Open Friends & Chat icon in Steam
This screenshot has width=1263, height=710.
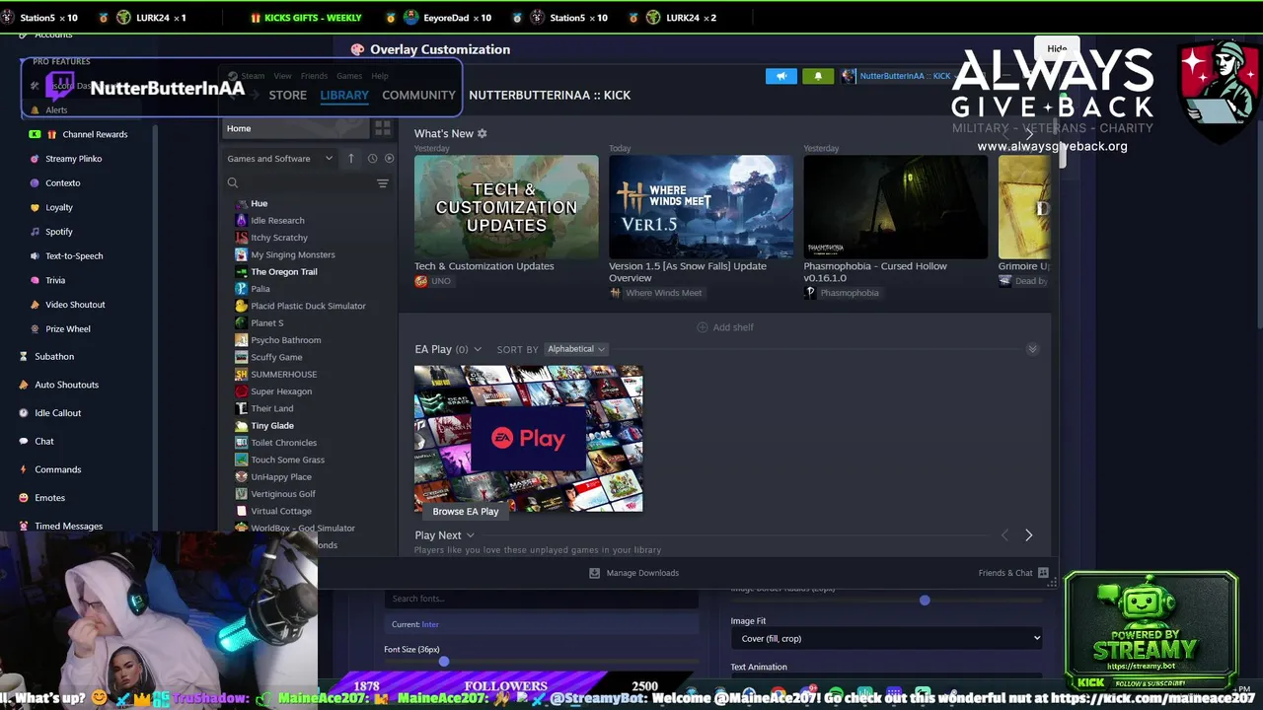[x=1043, y=573]
